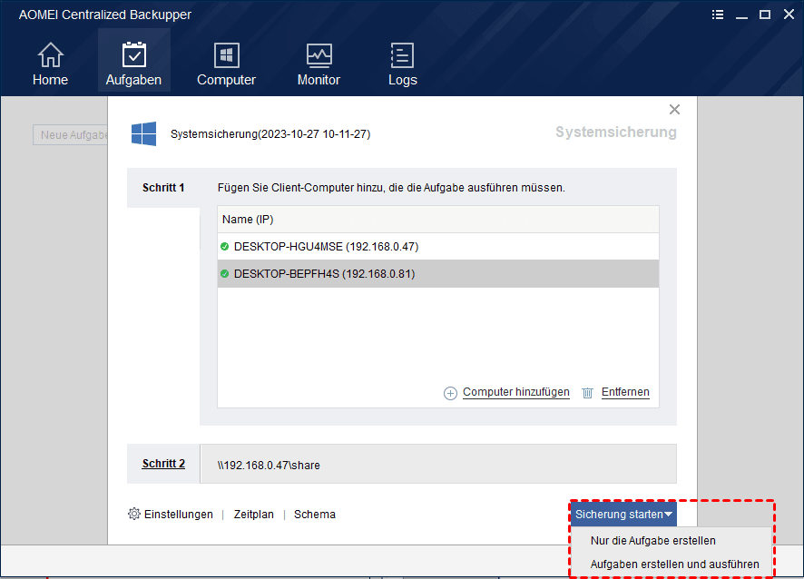Click the plus icon for adding computer

tap(450, 393)
